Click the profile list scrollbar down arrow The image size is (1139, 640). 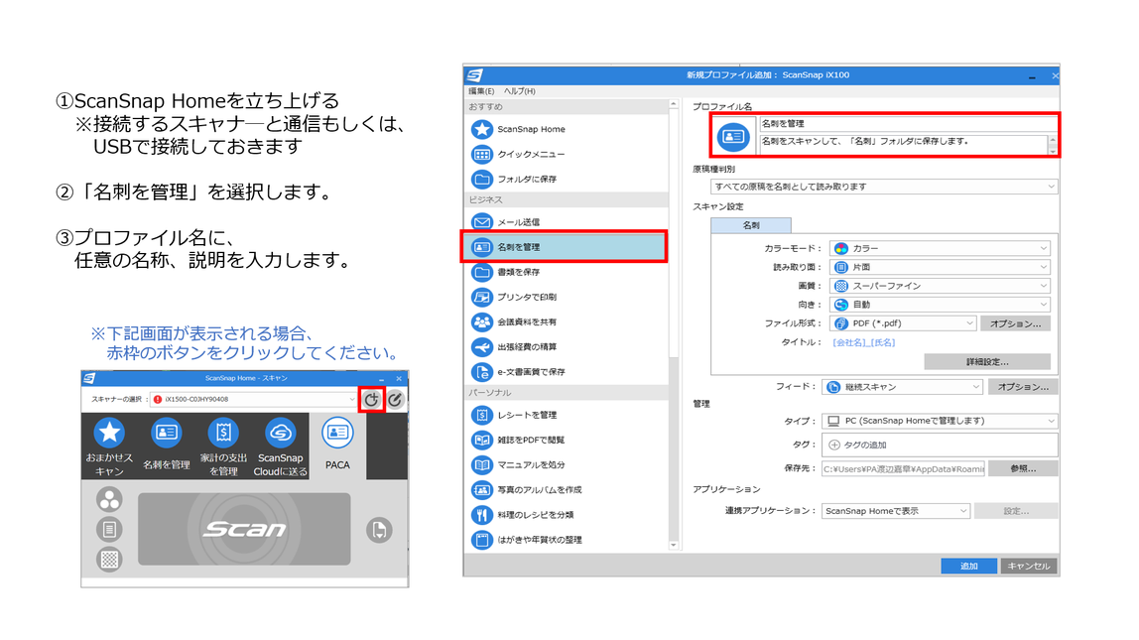(674, 545)
